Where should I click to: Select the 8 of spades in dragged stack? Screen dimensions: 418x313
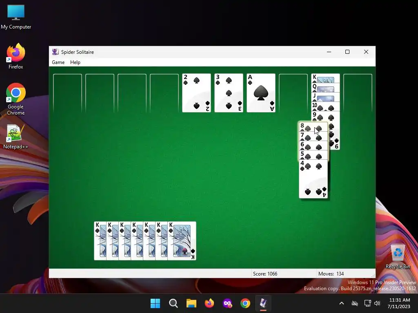313,127
